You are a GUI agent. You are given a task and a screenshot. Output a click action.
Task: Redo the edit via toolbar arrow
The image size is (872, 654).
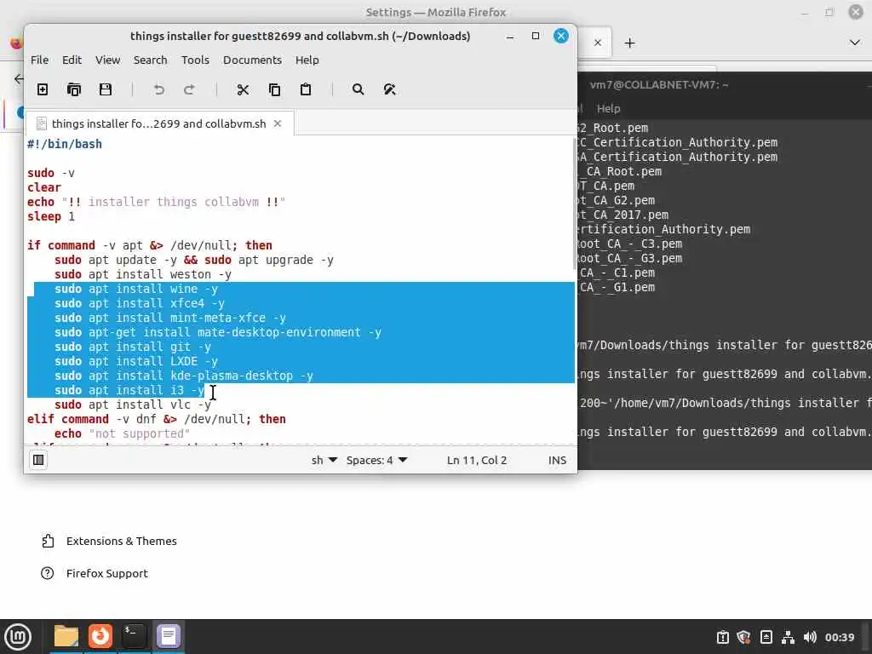click(x=189, y=89)
